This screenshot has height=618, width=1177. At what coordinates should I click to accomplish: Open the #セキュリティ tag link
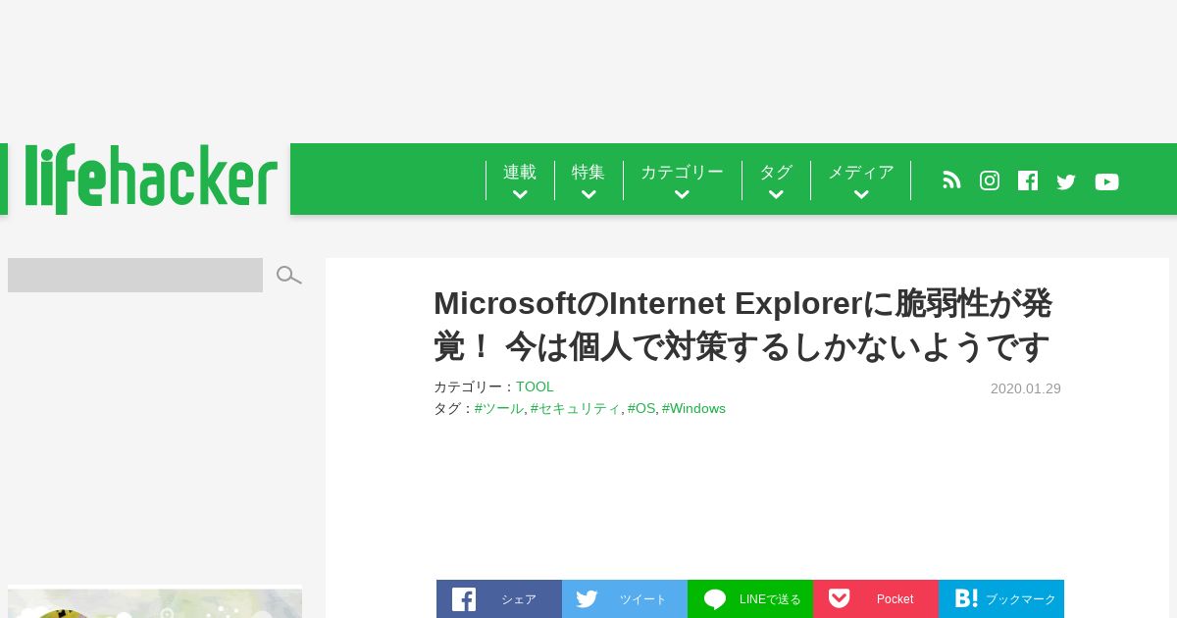click(x=576, y=409)
